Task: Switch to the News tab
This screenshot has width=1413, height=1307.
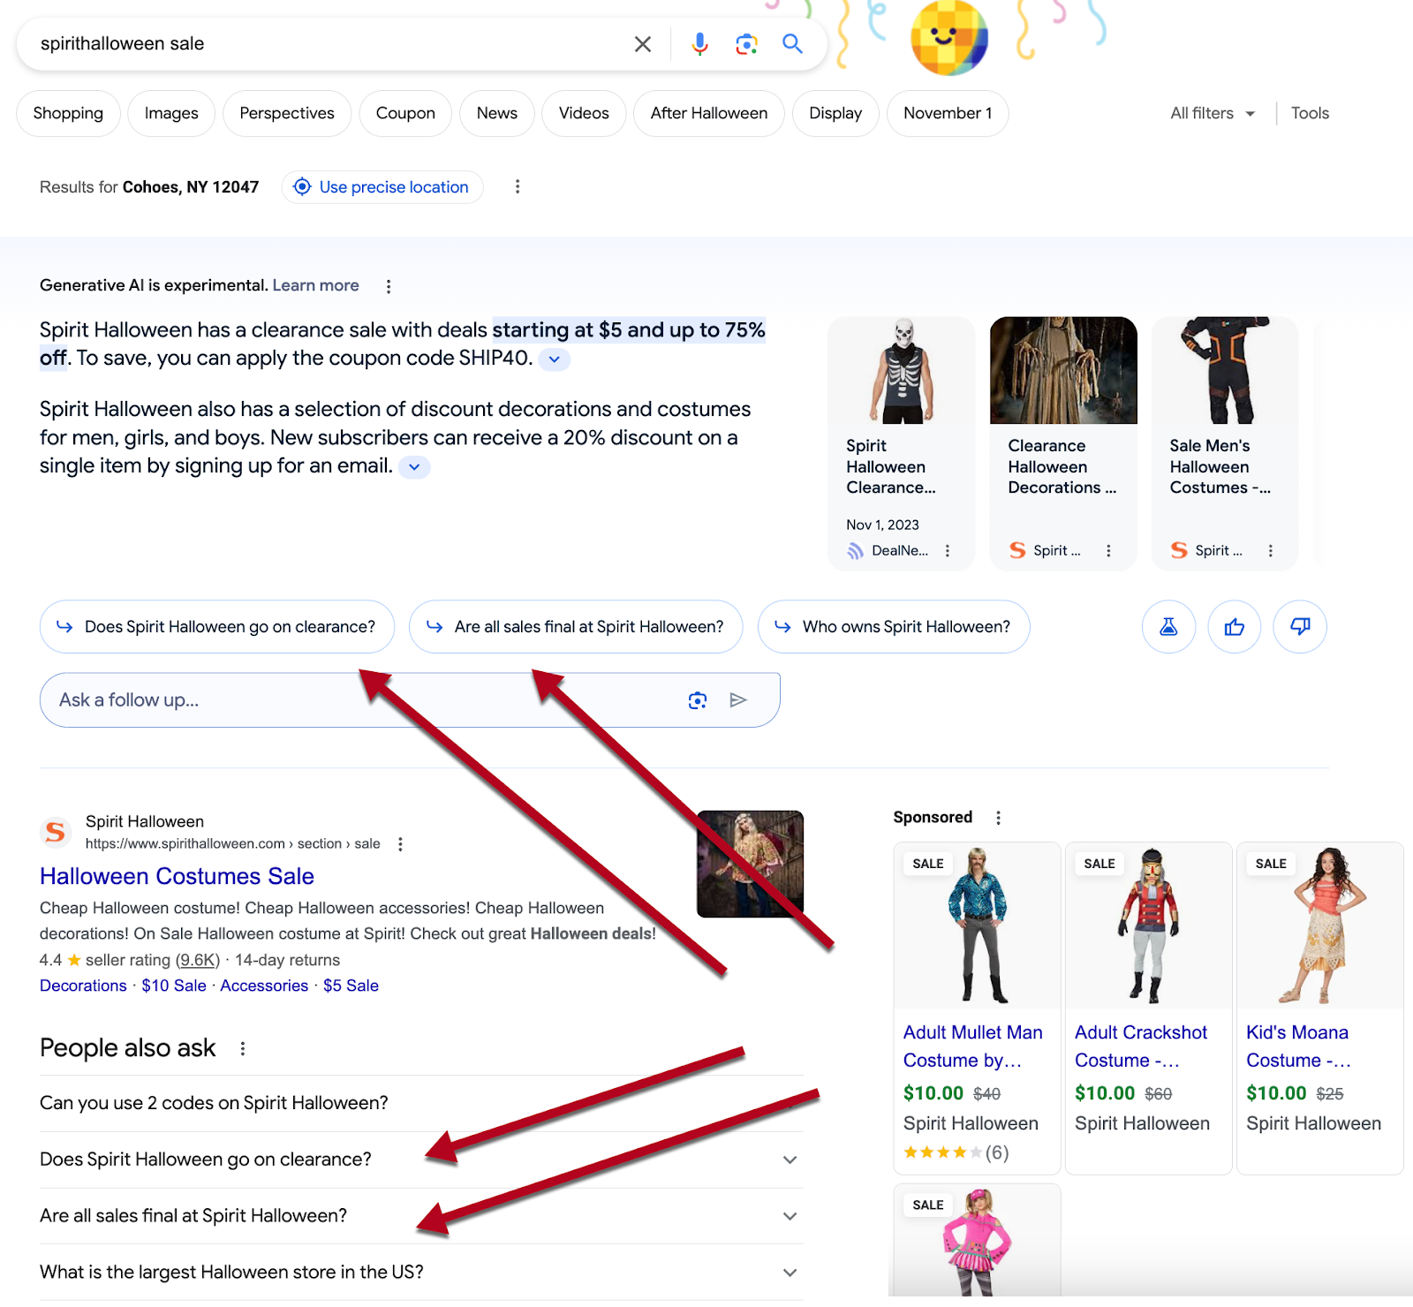Action: 497,113
